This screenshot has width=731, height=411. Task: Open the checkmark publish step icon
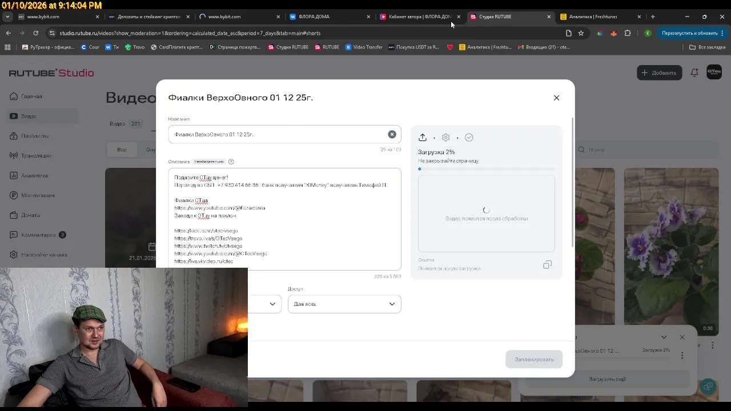coord(469,138)
